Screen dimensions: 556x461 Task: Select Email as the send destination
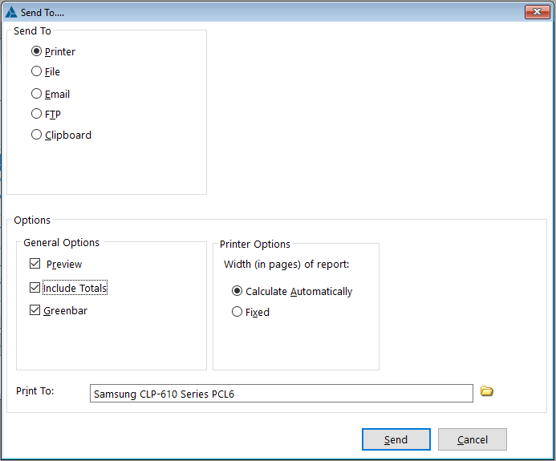(x=37, y=94)
